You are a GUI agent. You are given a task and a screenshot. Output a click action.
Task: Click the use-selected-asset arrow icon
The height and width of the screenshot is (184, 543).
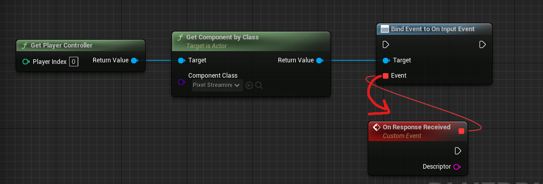coord(249,85)
